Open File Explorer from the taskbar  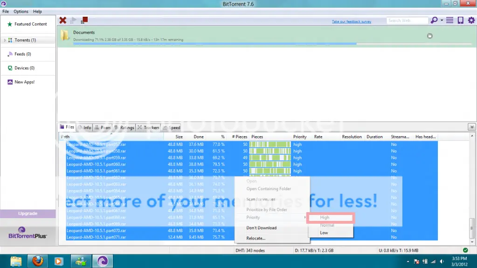[16, 261]
